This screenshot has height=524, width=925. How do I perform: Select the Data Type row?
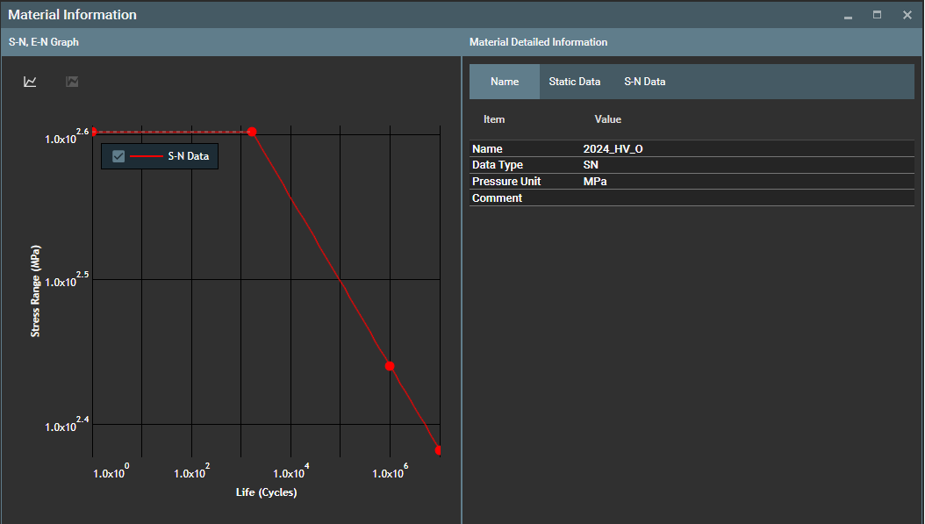click(497, 165)
